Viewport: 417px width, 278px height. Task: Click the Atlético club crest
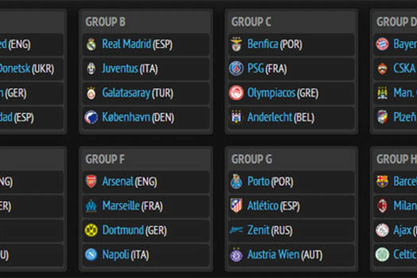[236, 206]
